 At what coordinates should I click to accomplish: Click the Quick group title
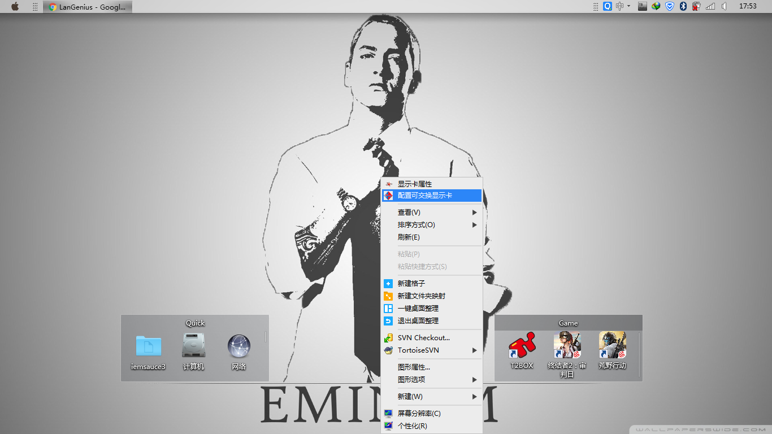pyautogui.click(x=195, y=323)
